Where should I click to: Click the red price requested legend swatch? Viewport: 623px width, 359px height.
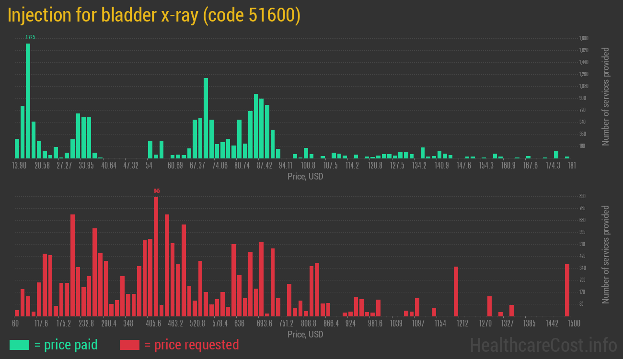coord(129,345)
